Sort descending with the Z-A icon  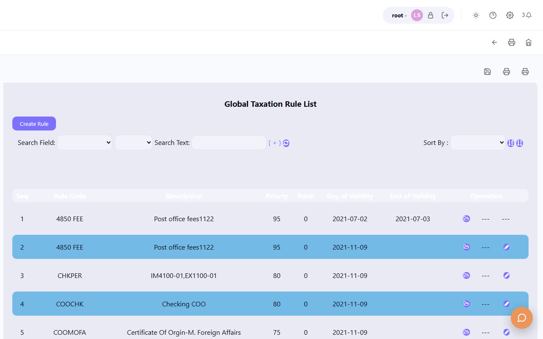pyautogui.click(x=520, y=143)
